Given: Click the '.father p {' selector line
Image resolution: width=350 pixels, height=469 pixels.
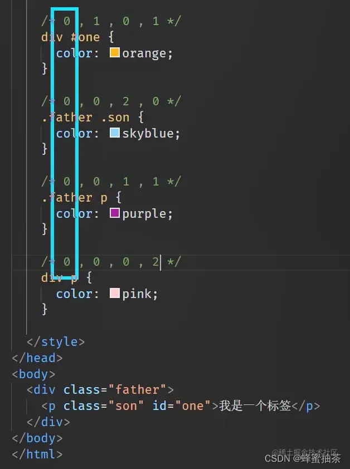Looking at the screenshot, I should click(x=81, y=197).
